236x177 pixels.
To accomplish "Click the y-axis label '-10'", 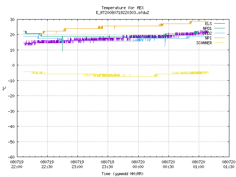I will pos(11,81).
